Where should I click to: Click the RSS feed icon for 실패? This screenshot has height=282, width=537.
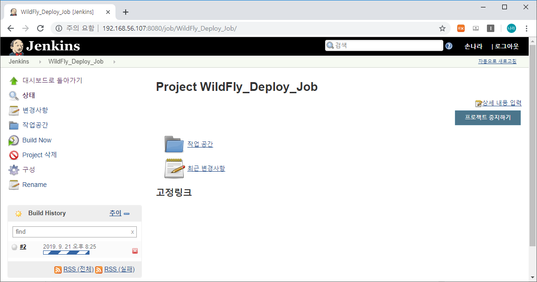[x=99, y=269]
